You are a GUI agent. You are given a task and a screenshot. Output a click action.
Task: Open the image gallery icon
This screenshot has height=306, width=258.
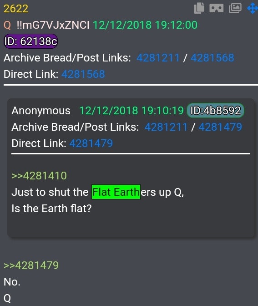click(x=235, y=8)
